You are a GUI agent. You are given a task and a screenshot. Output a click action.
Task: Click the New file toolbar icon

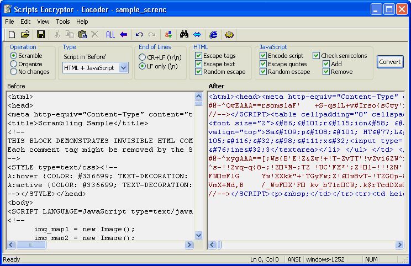pos(12,35)
